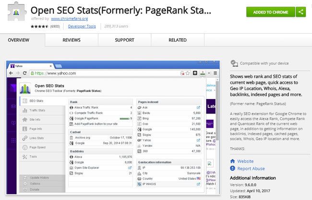312x200 pixels.
Task: Click the Yandex pages indexed row
Action: tap(169, 146)
